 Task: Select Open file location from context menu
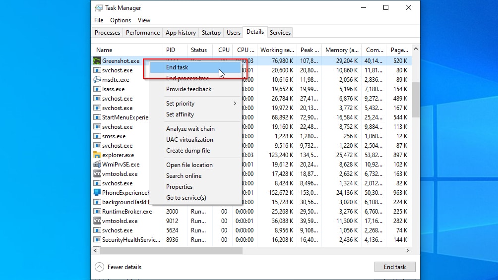(x=189, y=165)
